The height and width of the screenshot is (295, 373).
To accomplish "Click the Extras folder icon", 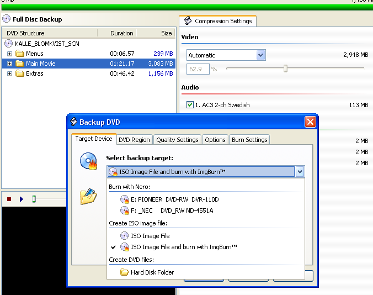I will [x=20, y=73].
